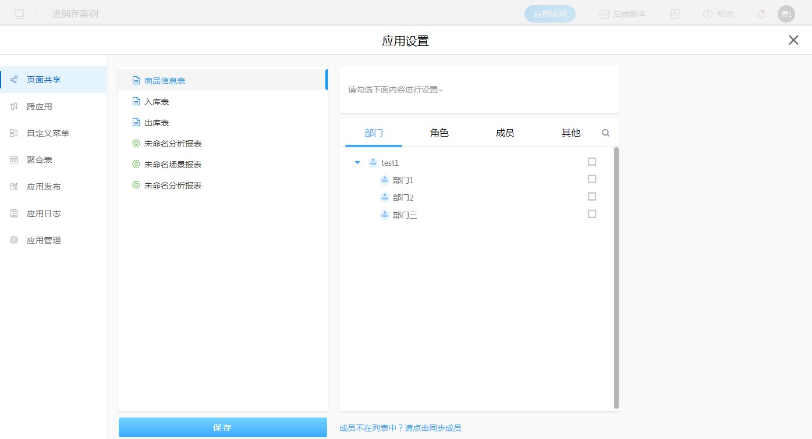Click the 页面共享 share icon in sidebar
Viewport: 812px width, 439px height.
point(14,80)
